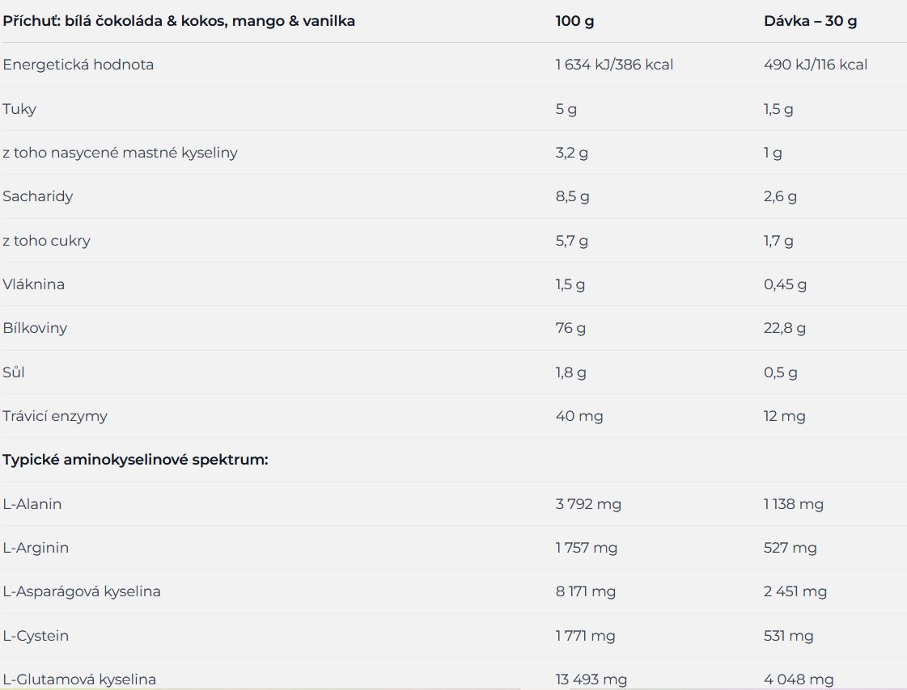Viewport: 907px width, 690px height.
Task: Click the Energetická hodnota row label
Action: (x=78, y=65)
